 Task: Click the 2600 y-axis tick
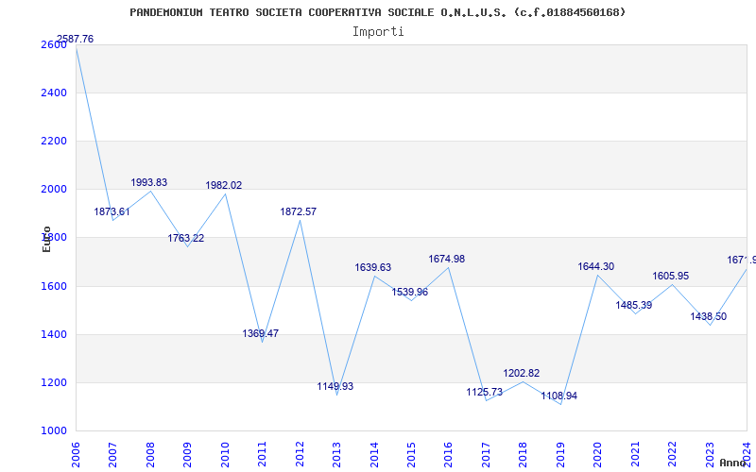[52, 44]
